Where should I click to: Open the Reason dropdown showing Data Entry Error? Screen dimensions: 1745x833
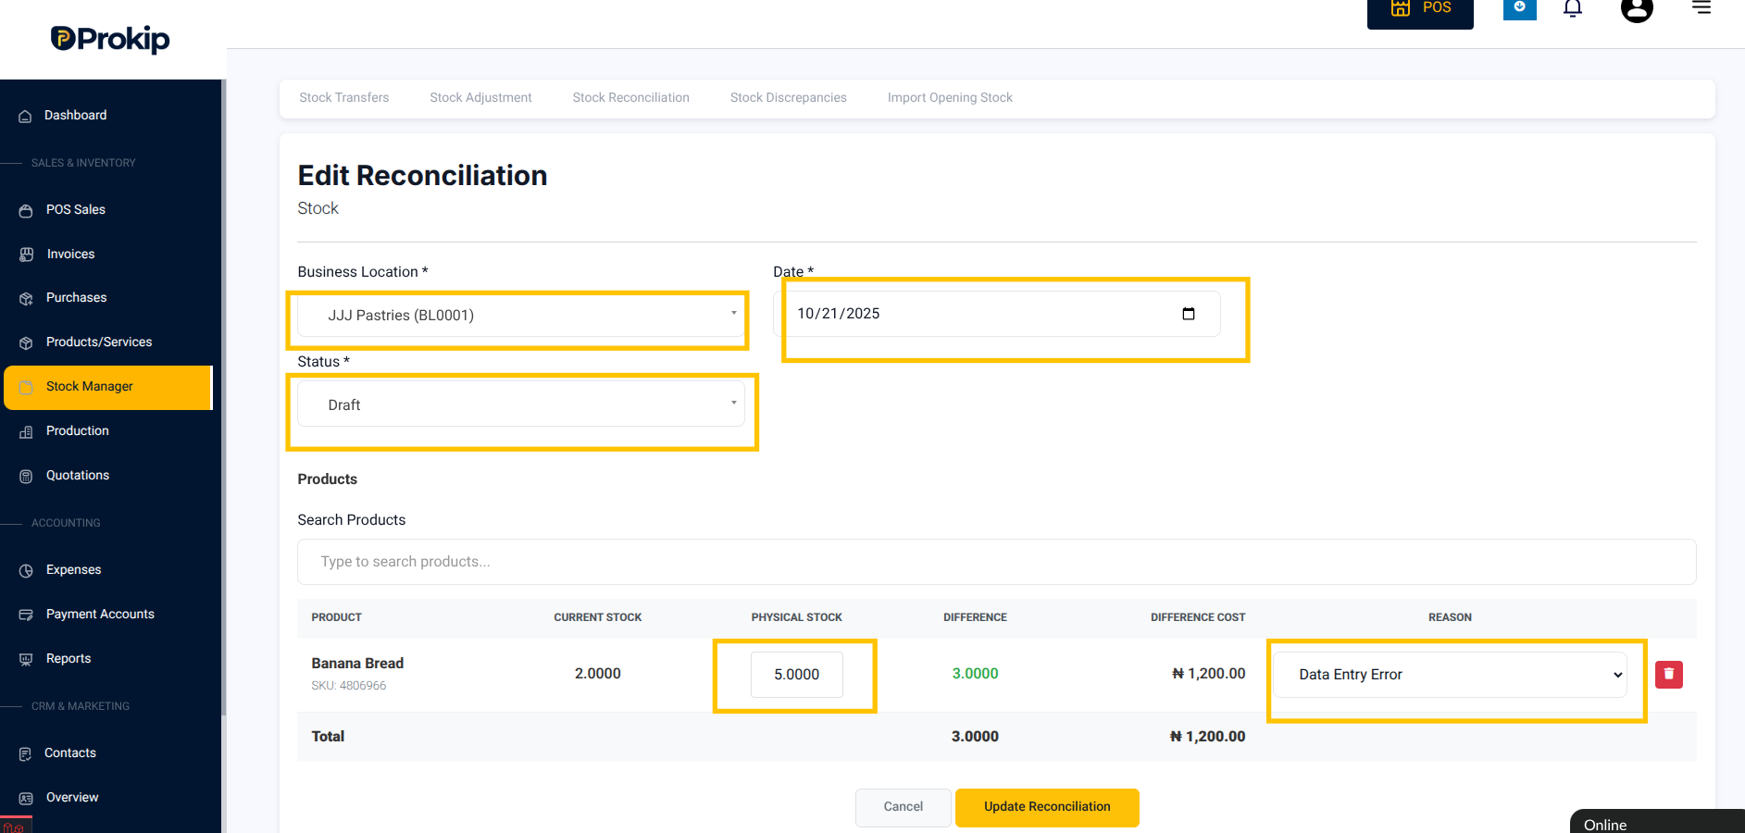pos(1450,675)
